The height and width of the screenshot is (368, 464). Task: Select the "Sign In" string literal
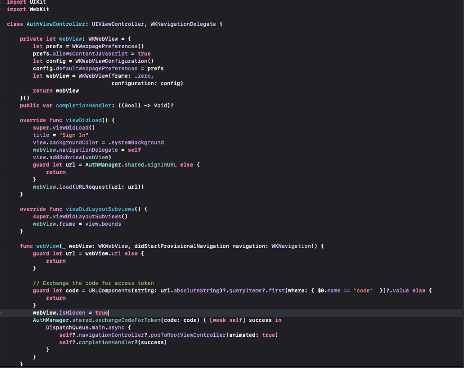click(x=74, y=135)
